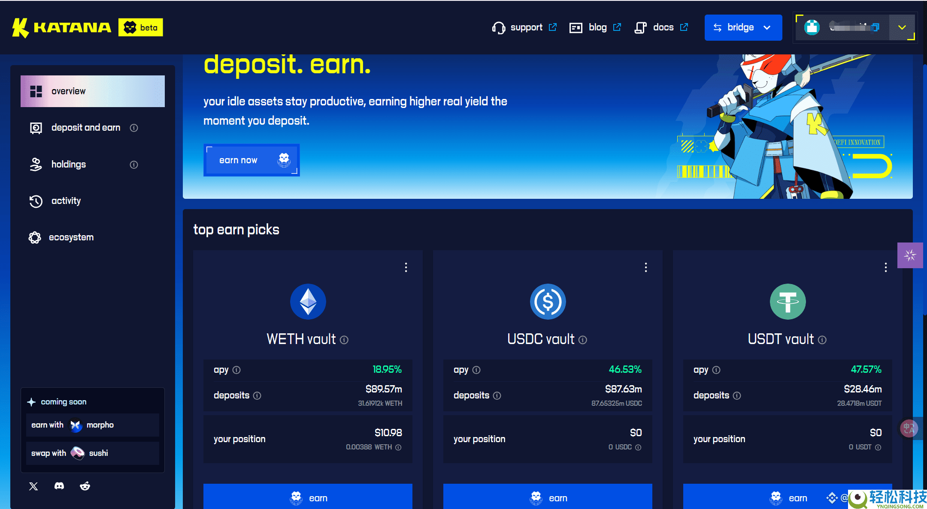Open WETH vault three-dot menu
927x509 pixels.
point(406,267)
